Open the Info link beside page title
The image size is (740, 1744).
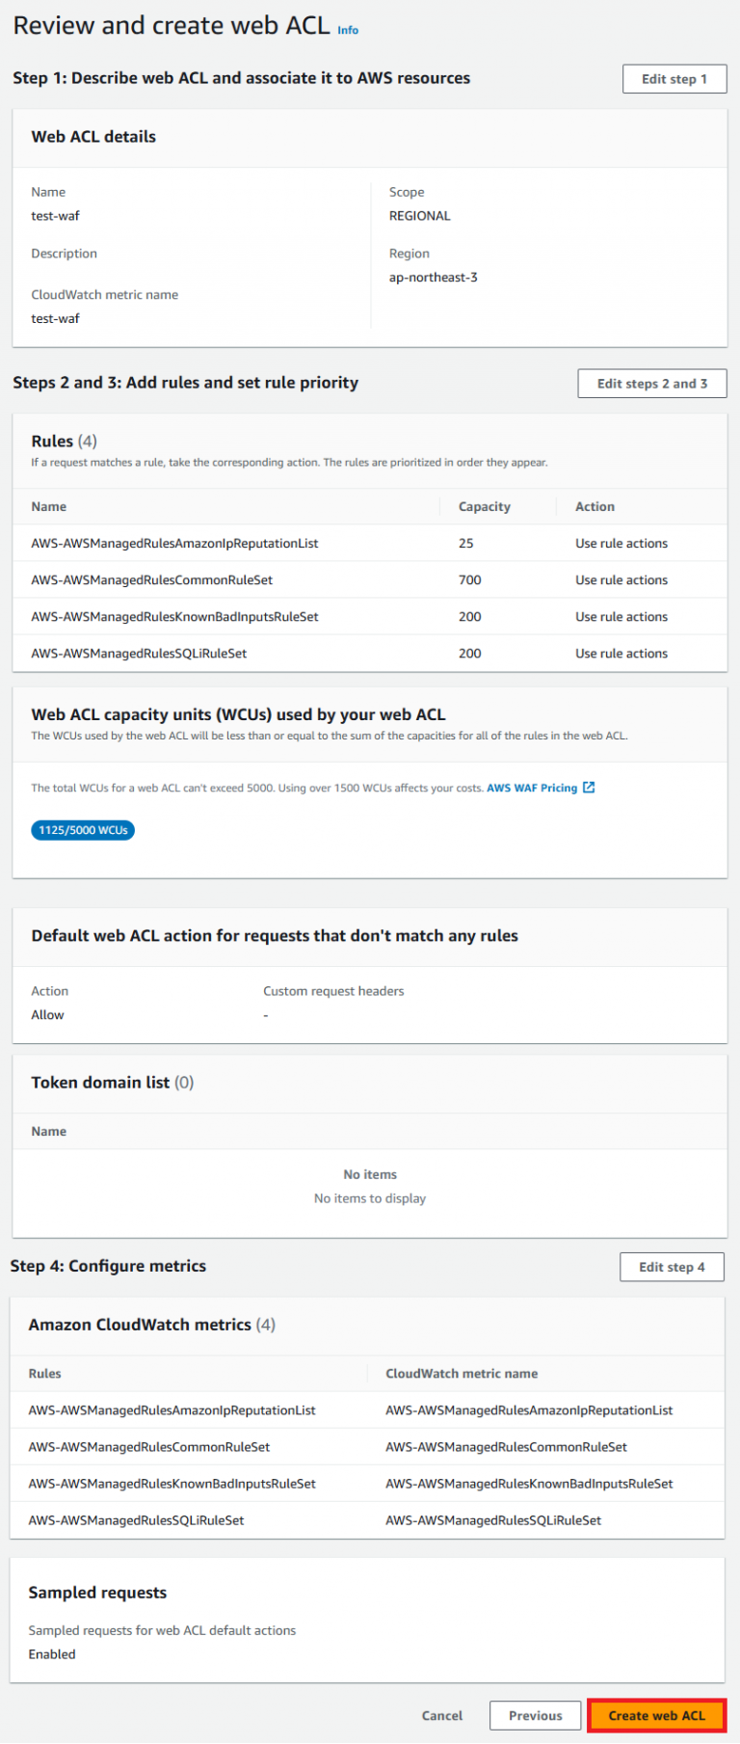pos(348,31)
